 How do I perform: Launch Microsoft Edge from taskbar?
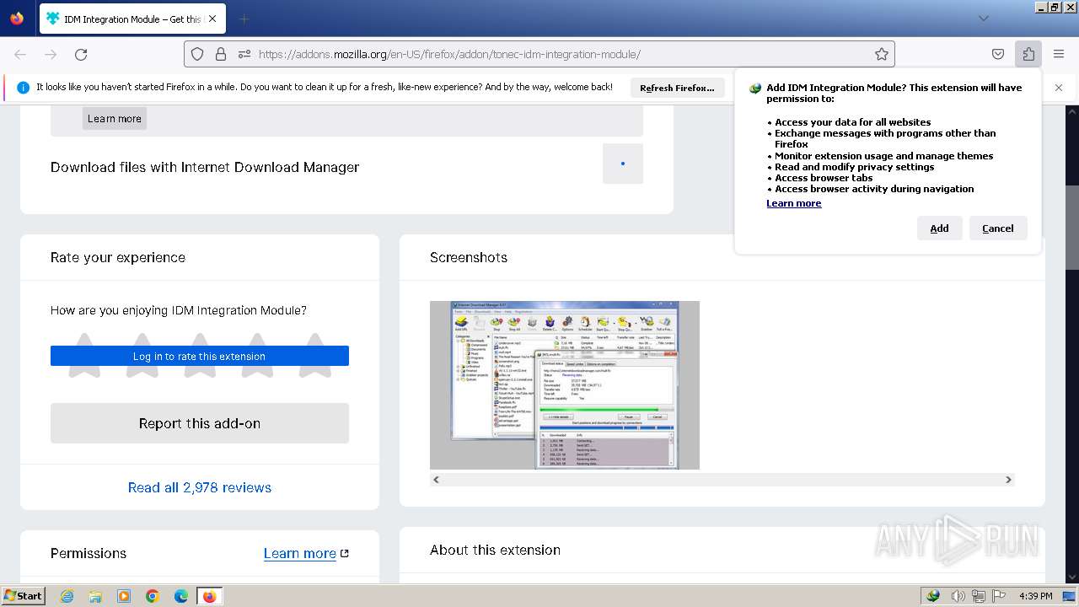181,596
